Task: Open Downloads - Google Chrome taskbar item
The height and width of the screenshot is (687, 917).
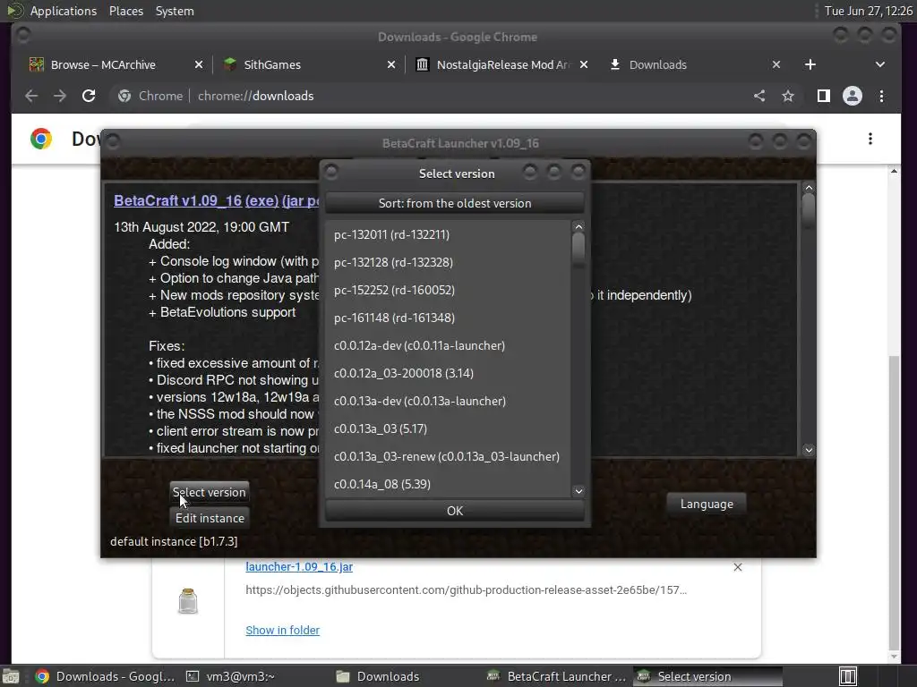Action: pos(106,676)
